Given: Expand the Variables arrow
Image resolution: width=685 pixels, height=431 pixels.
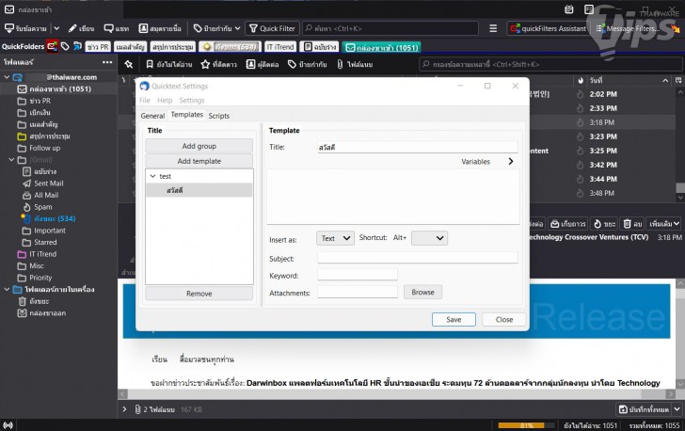Looking at the screenshot, I should pos(511,161).
